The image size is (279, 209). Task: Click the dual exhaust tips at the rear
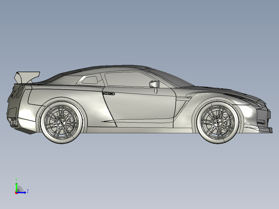click(13, 123)
